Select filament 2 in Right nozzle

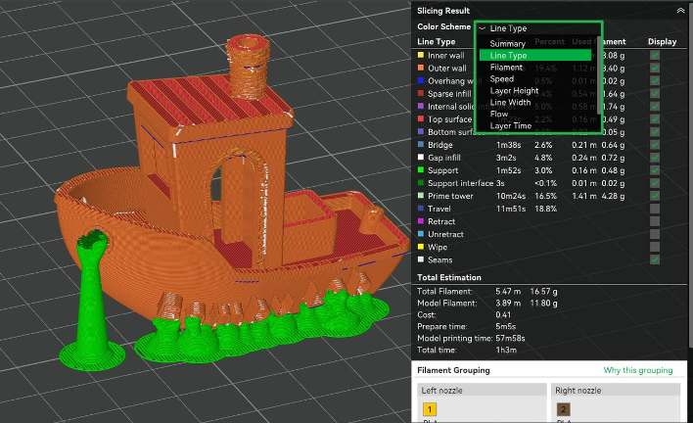[x=563, y=409]
